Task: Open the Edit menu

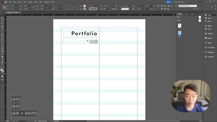Action: coord(14,2)
